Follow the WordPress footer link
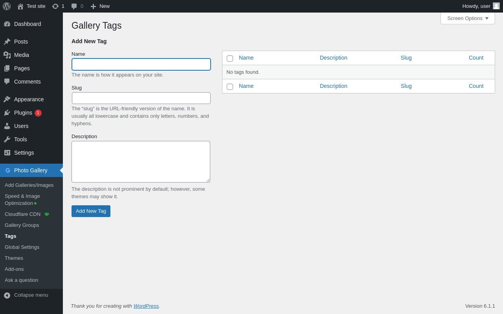 (x=146, y=306)
